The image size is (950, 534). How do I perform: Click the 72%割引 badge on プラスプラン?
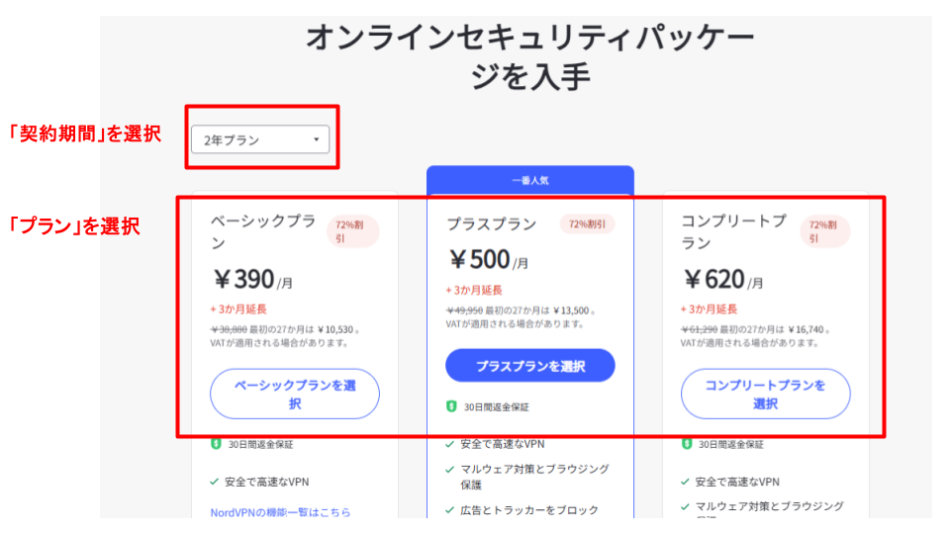pyautogui.click(x=587, y=223)
